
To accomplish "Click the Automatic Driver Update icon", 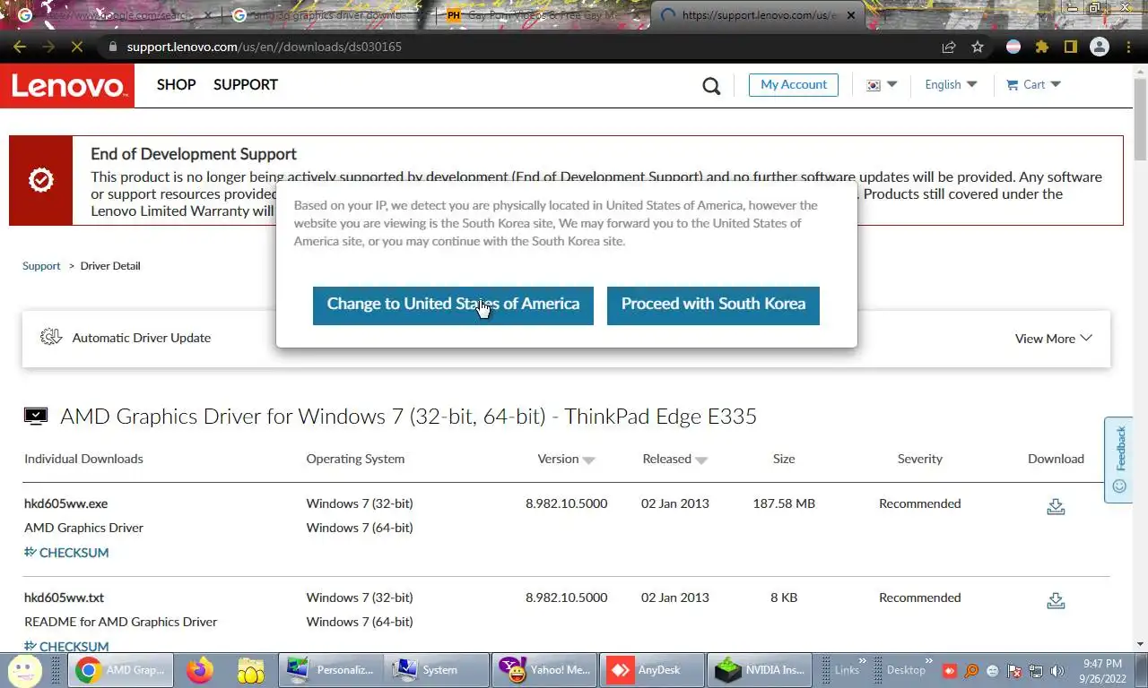I will pyautogui.click(x=51, y=337).
